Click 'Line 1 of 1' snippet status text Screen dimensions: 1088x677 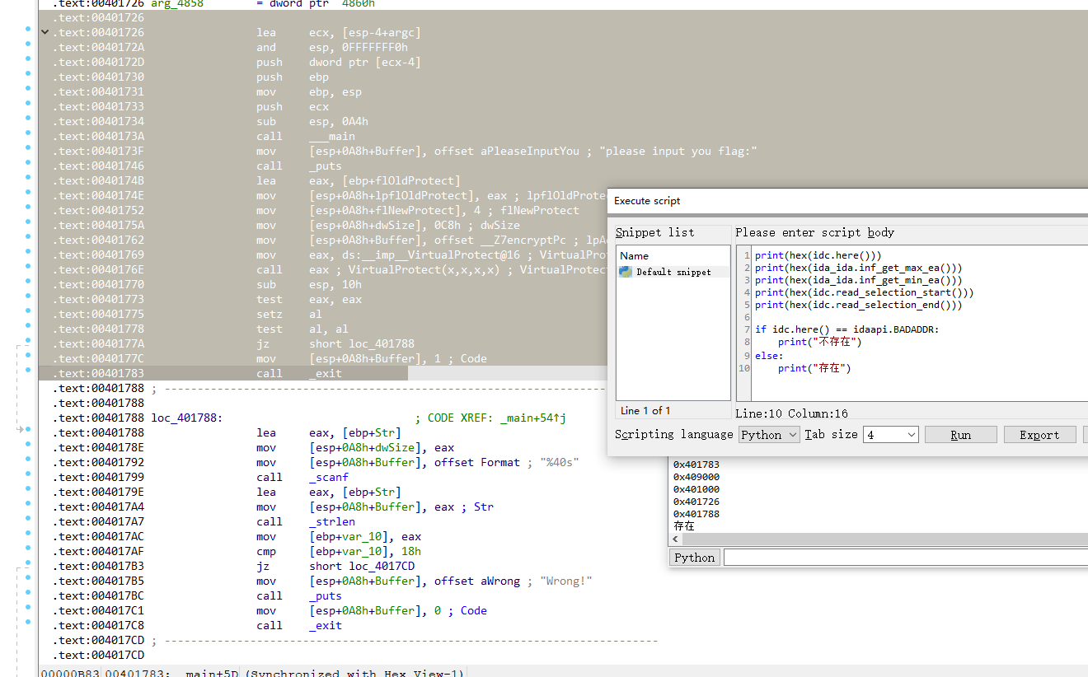pyautogui.click(x=645, y=411)
